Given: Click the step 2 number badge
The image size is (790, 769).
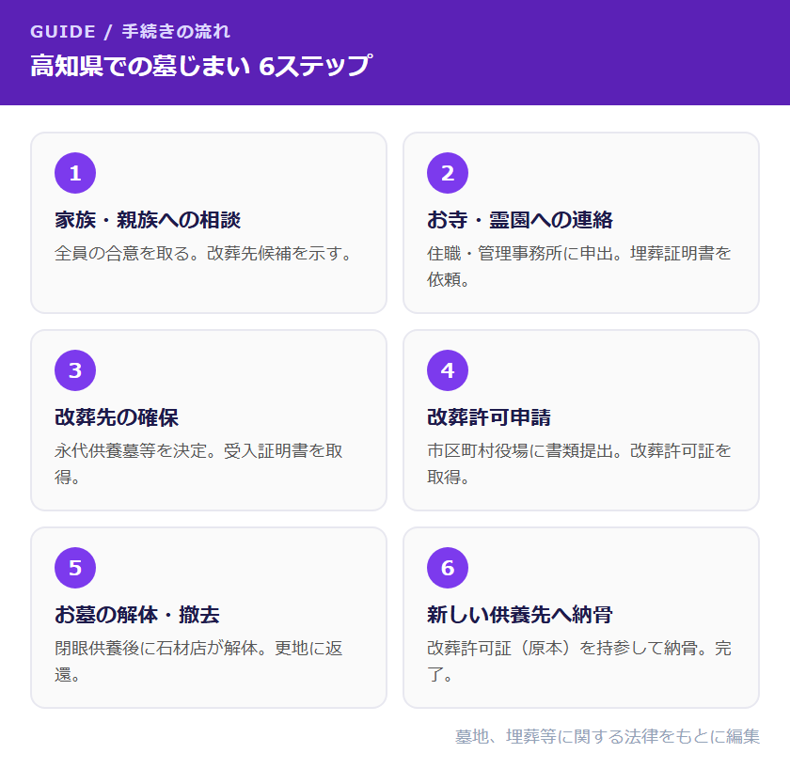Looking at the screenshot, I should coord(448,173).
